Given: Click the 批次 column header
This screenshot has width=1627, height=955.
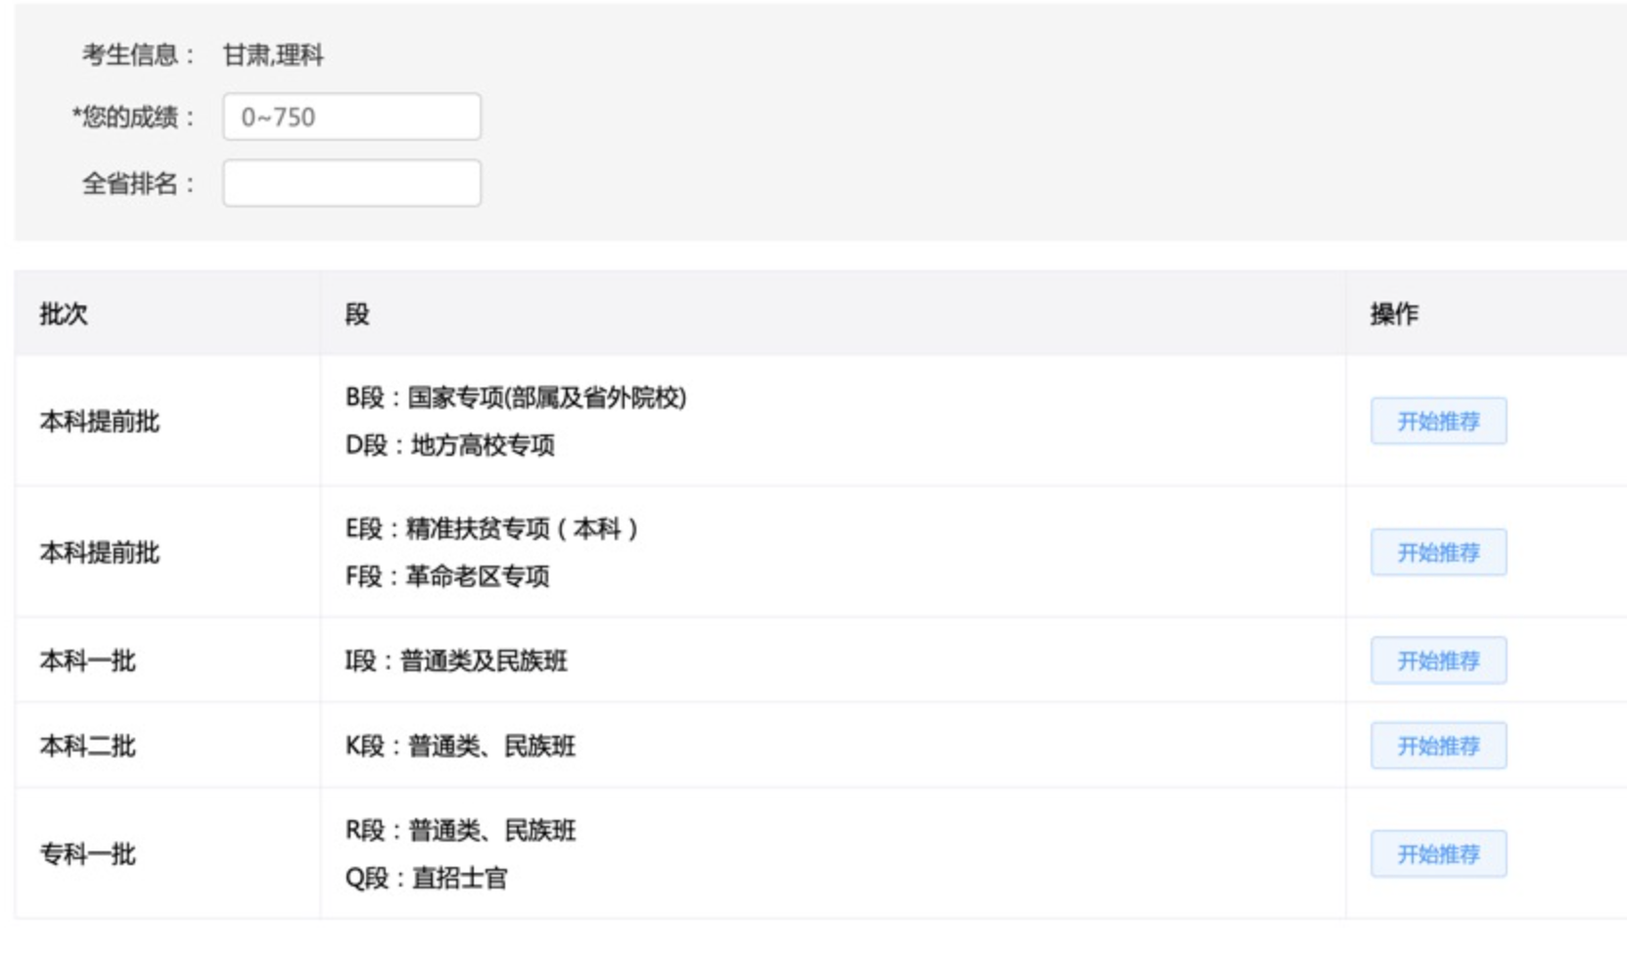Looking at the screenshot, I should click(64, 314).
